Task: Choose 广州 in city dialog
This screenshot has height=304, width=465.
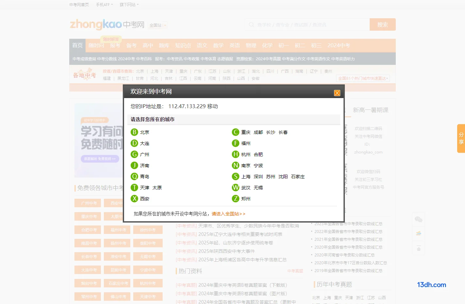Action: pyautogui.click(x=145, y=154)
